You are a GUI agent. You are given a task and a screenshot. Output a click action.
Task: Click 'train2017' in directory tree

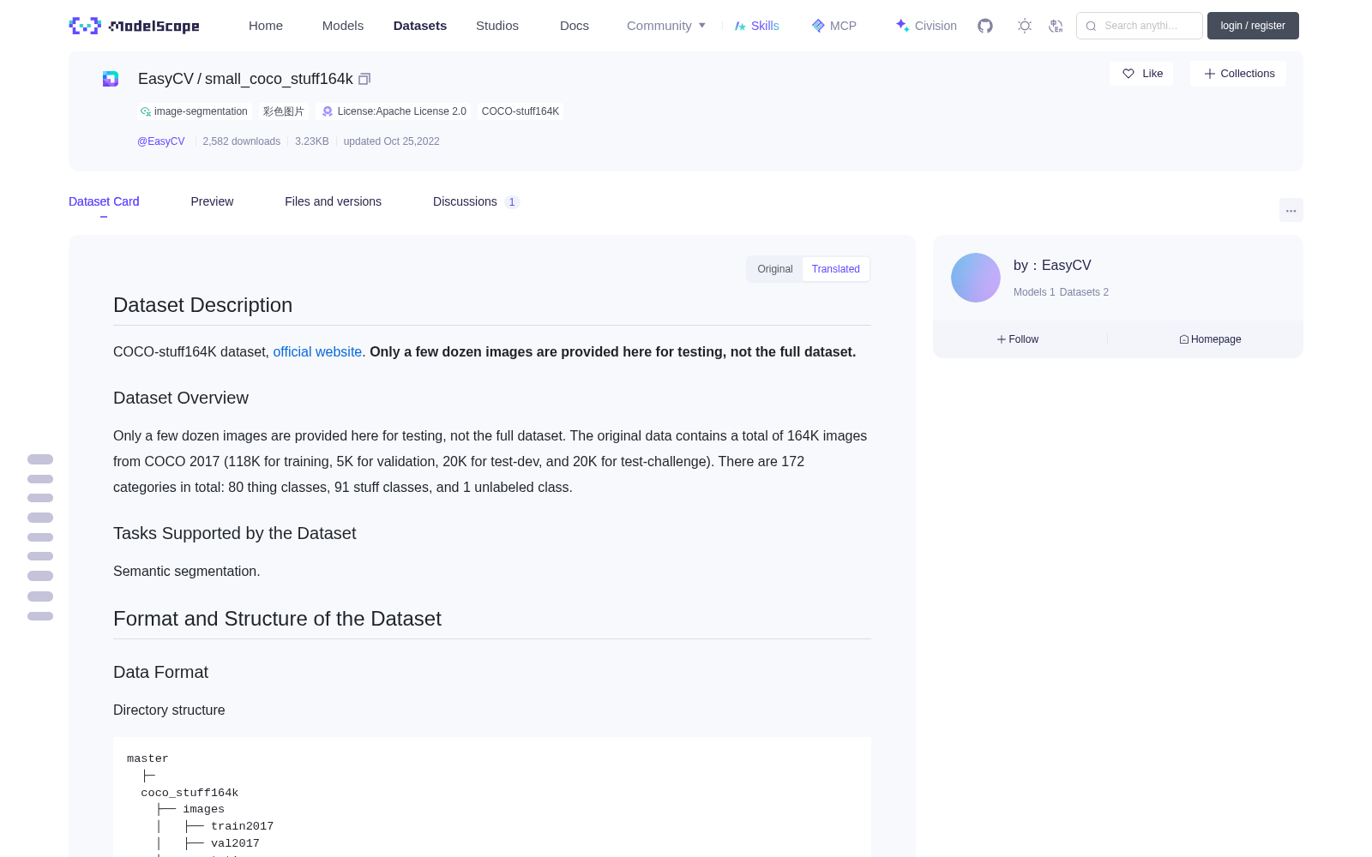point(242,826)
